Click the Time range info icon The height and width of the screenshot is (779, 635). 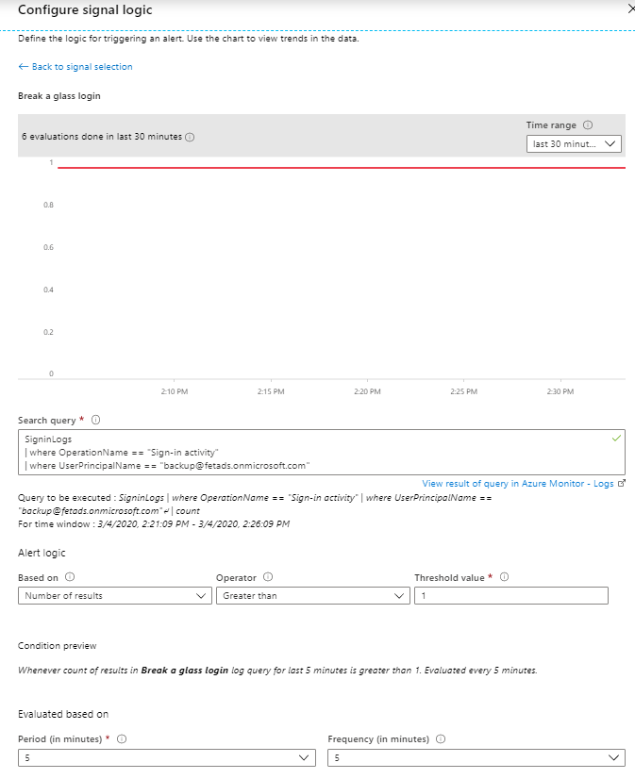tap(588, 125)
